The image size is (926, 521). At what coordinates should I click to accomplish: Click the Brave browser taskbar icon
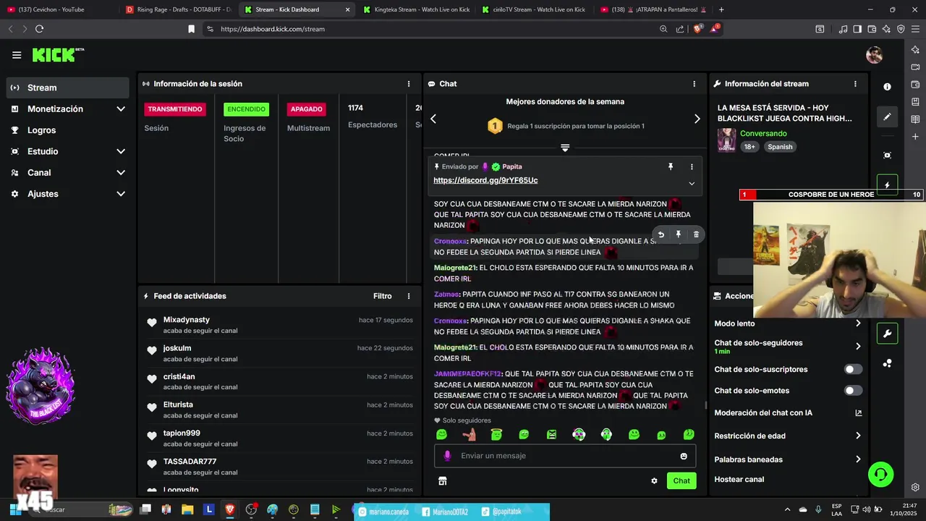(x=230, y=510)
